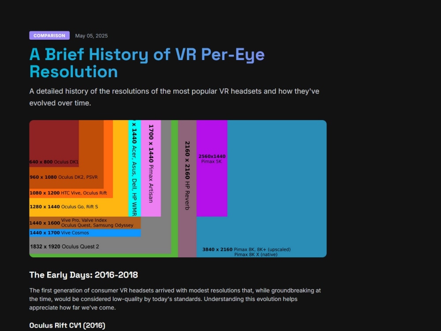Click The Early Days: 2016-2018 heading
Viewport: 441px width, 331px height.
pos(83,275)
